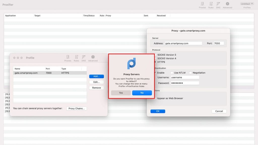Viewport: 258px width, 145px height.
Task: Click the Proxifier logo in dialog
Action: tap(132, 63)
